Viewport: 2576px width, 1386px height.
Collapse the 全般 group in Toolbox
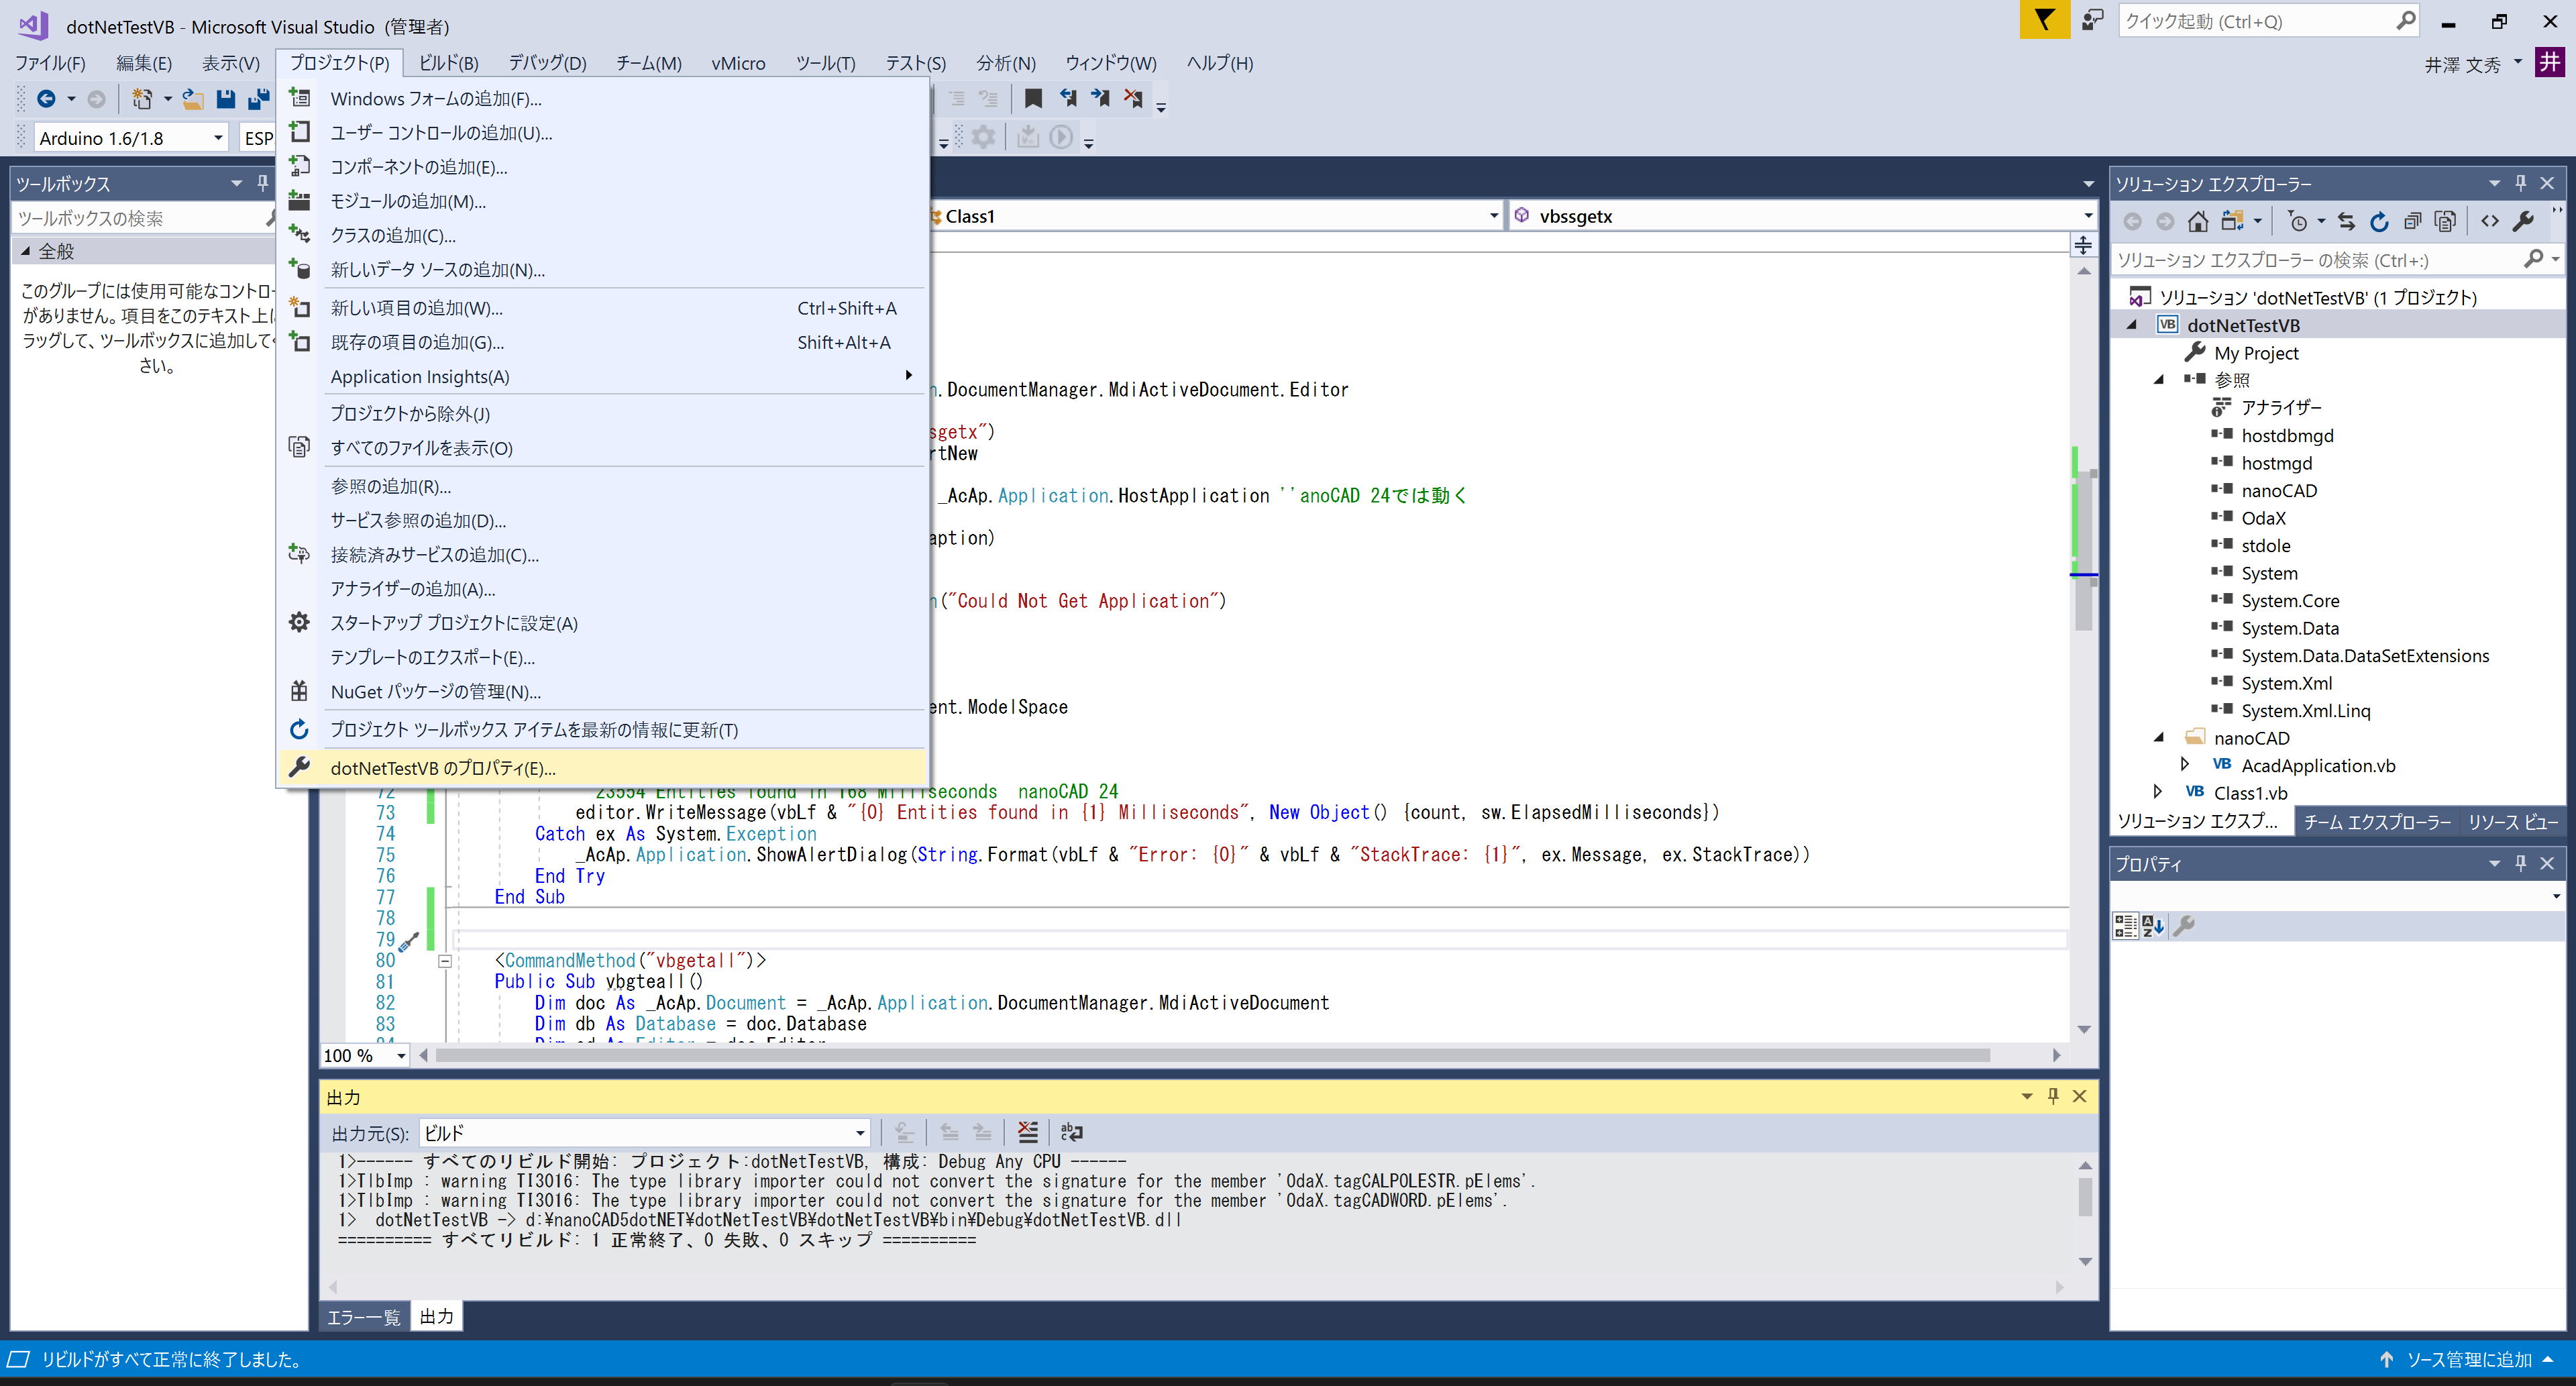[25, 251]
